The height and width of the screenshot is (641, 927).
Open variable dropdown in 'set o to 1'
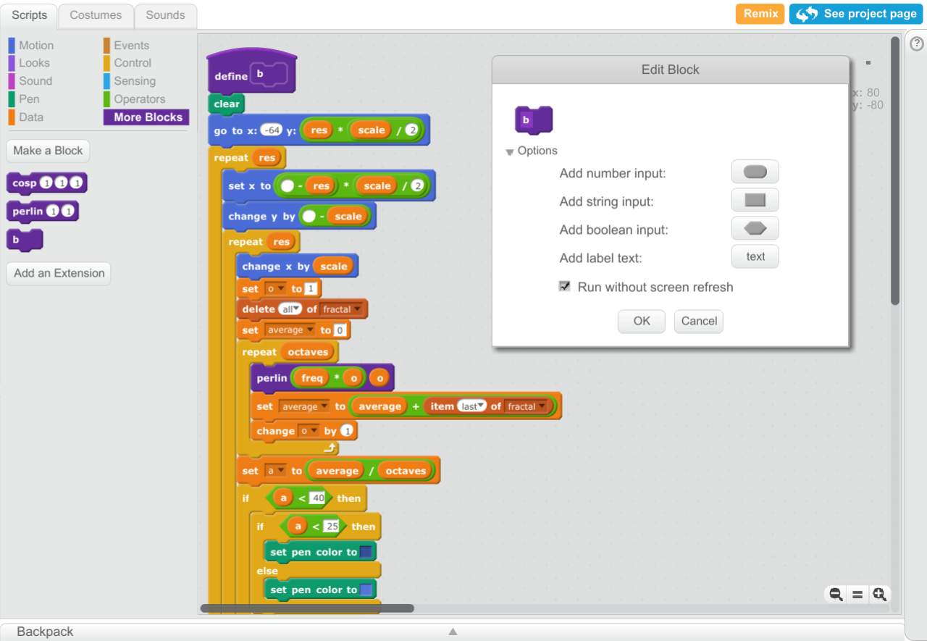(276, 289)
